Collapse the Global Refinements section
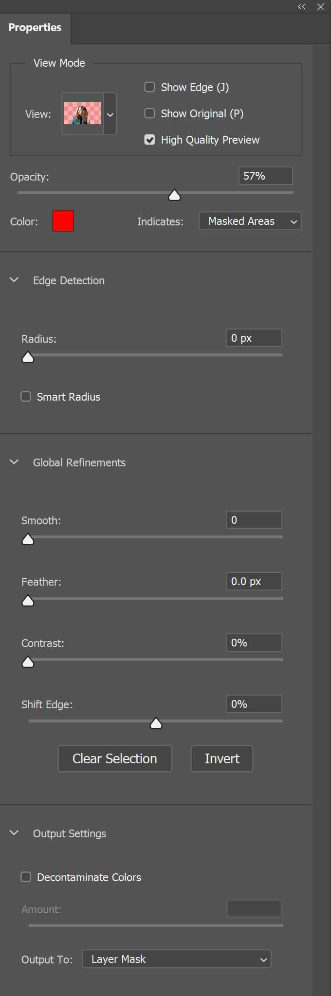331x996 pixels. [14, 462]
